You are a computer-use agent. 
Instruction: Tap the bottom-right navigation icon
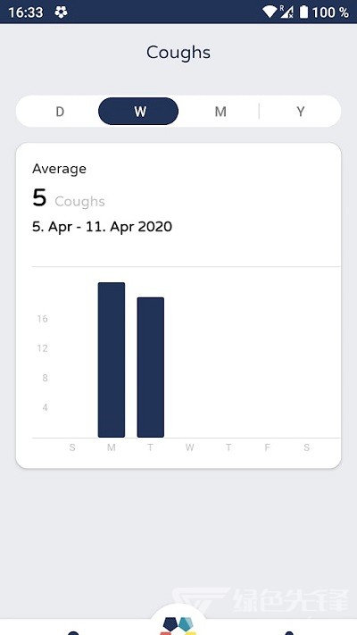[288, 632]
